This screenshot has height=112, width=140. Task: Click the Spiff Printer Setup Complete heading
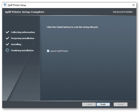(x=25, y=12)
